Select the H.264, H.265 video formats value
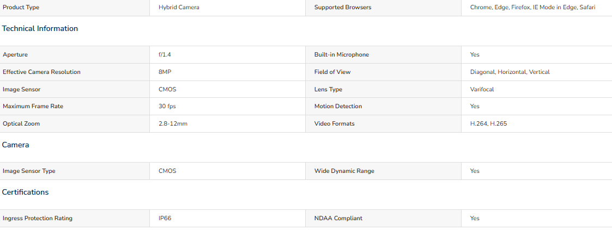 point(488,124)
